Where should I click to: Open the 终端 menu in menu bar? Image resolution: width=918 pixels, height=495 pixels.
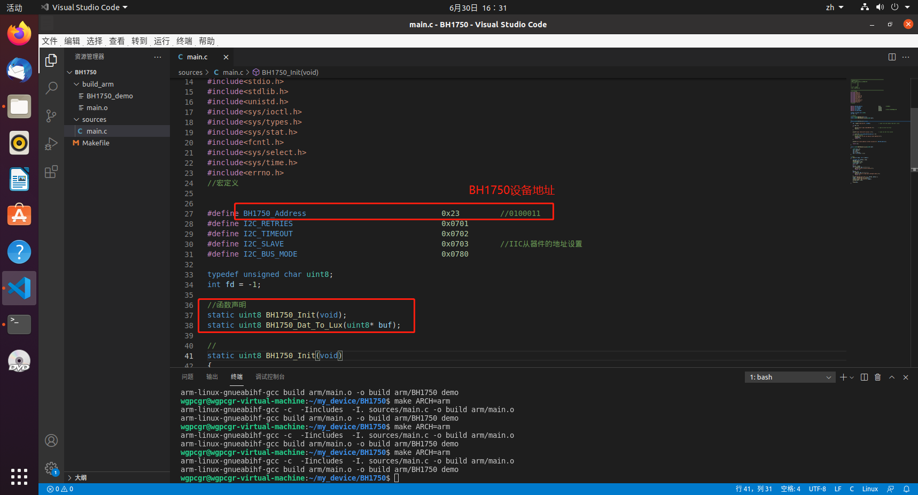coord(184,41)
